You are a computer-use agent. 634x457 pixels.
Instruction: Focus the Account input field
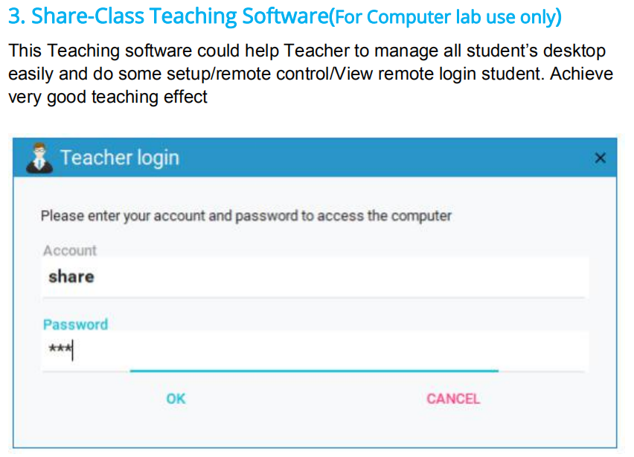click(x=313, y=277)
